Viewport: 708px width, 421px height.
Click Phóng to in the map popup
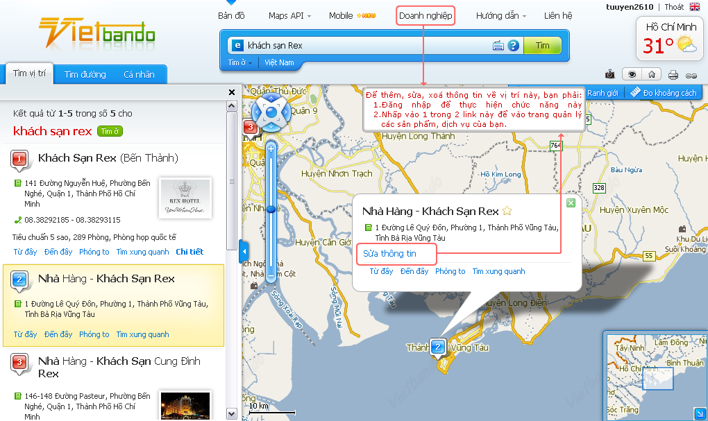pyautogui.click(x=450, y=271)
